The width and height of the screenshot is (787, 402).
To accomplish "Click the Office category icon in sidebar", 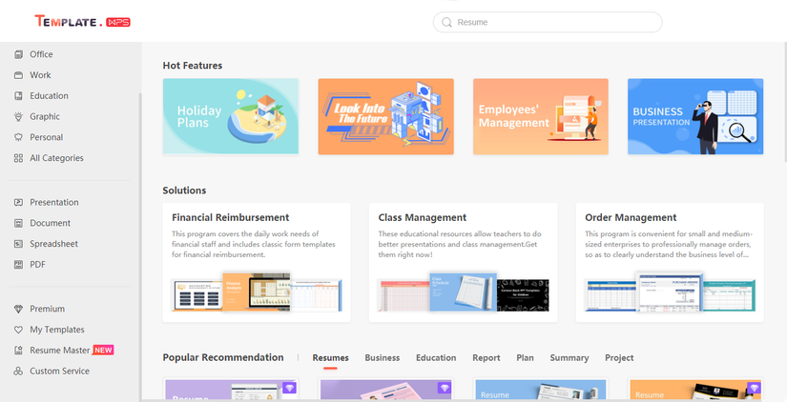I will click(18, 54).
